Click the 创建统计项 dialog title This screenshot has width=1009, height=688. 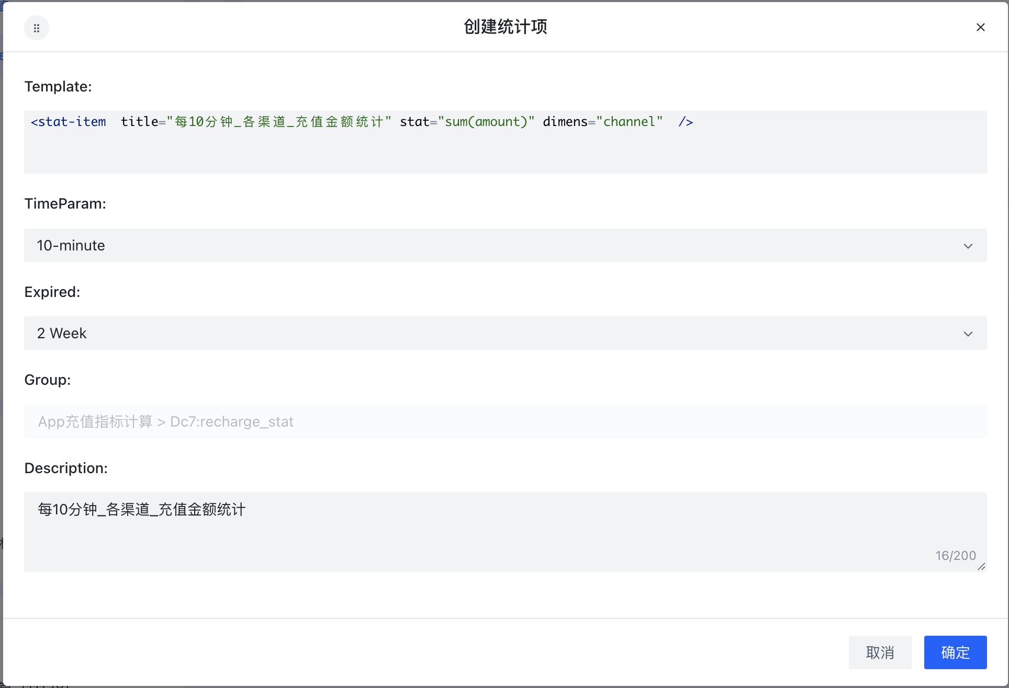tap(505, 27)
